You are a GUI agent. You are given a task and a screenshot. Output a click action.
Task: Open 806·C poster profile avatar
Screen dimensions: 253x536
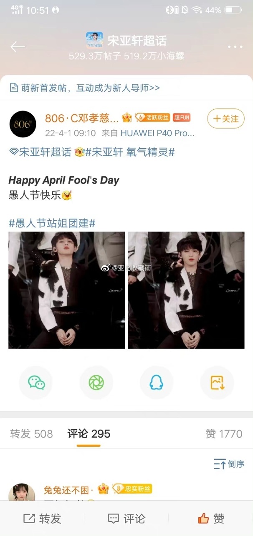23,124
